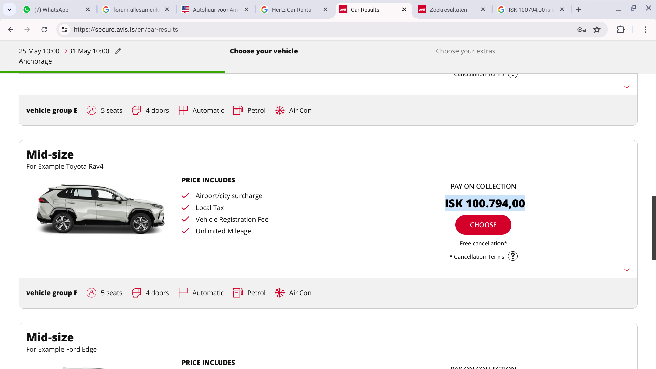Reload the Avis car results page
This screenshot has width=656, height=369.
click(44, 30)
